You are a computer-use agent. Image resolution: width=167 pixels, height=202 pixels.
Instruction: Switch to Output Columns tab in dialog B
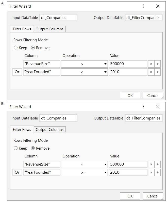(x=49, y=130)
